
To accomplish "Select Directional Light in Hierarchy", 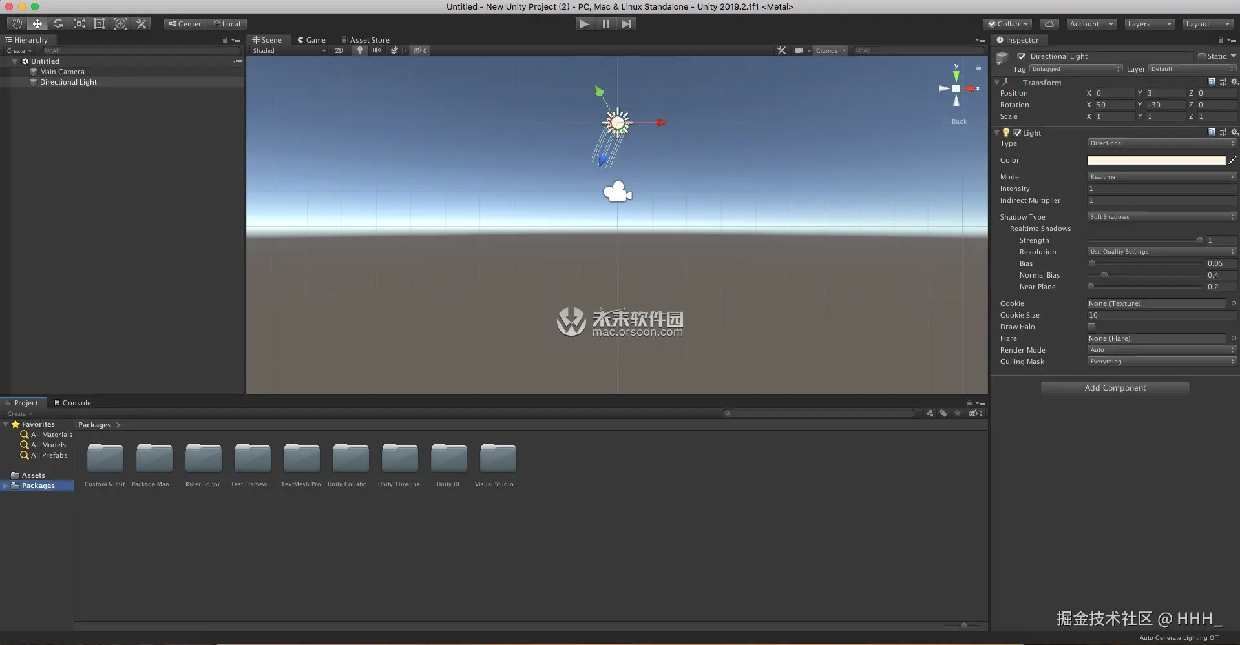I will point(68,82).
